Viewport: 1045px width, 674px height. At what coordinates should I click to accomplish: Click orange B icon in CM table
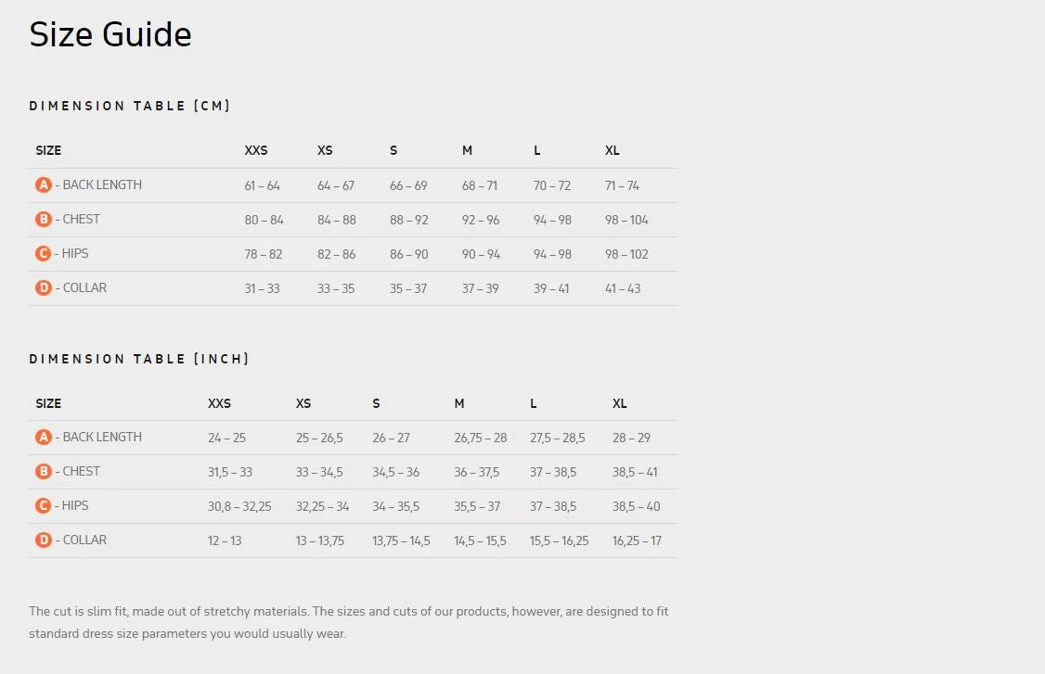coord(43,220)
